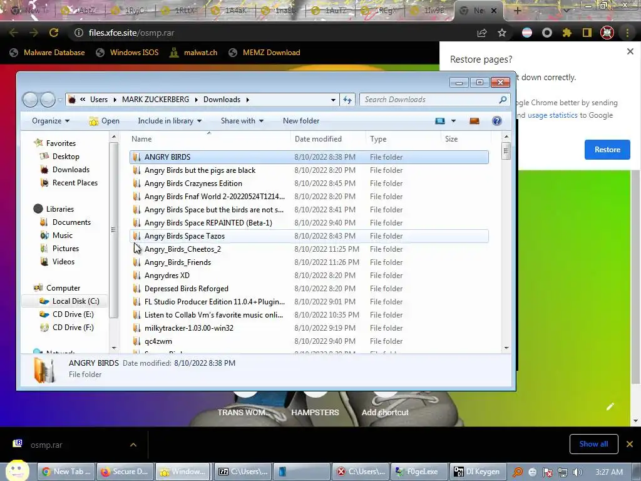641x481 pixels.
Task: Click the Explorer search magnifier
Action: click(x=503, y=100)
